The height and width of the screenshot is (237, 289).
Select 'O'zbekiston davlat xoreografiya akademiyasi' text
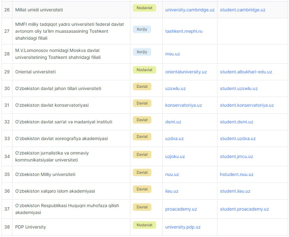point(62,138)
